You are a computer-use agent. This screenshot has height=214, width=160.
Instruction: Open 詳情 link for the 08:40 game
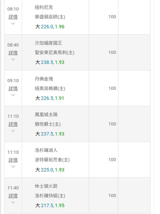click(13, 53)
